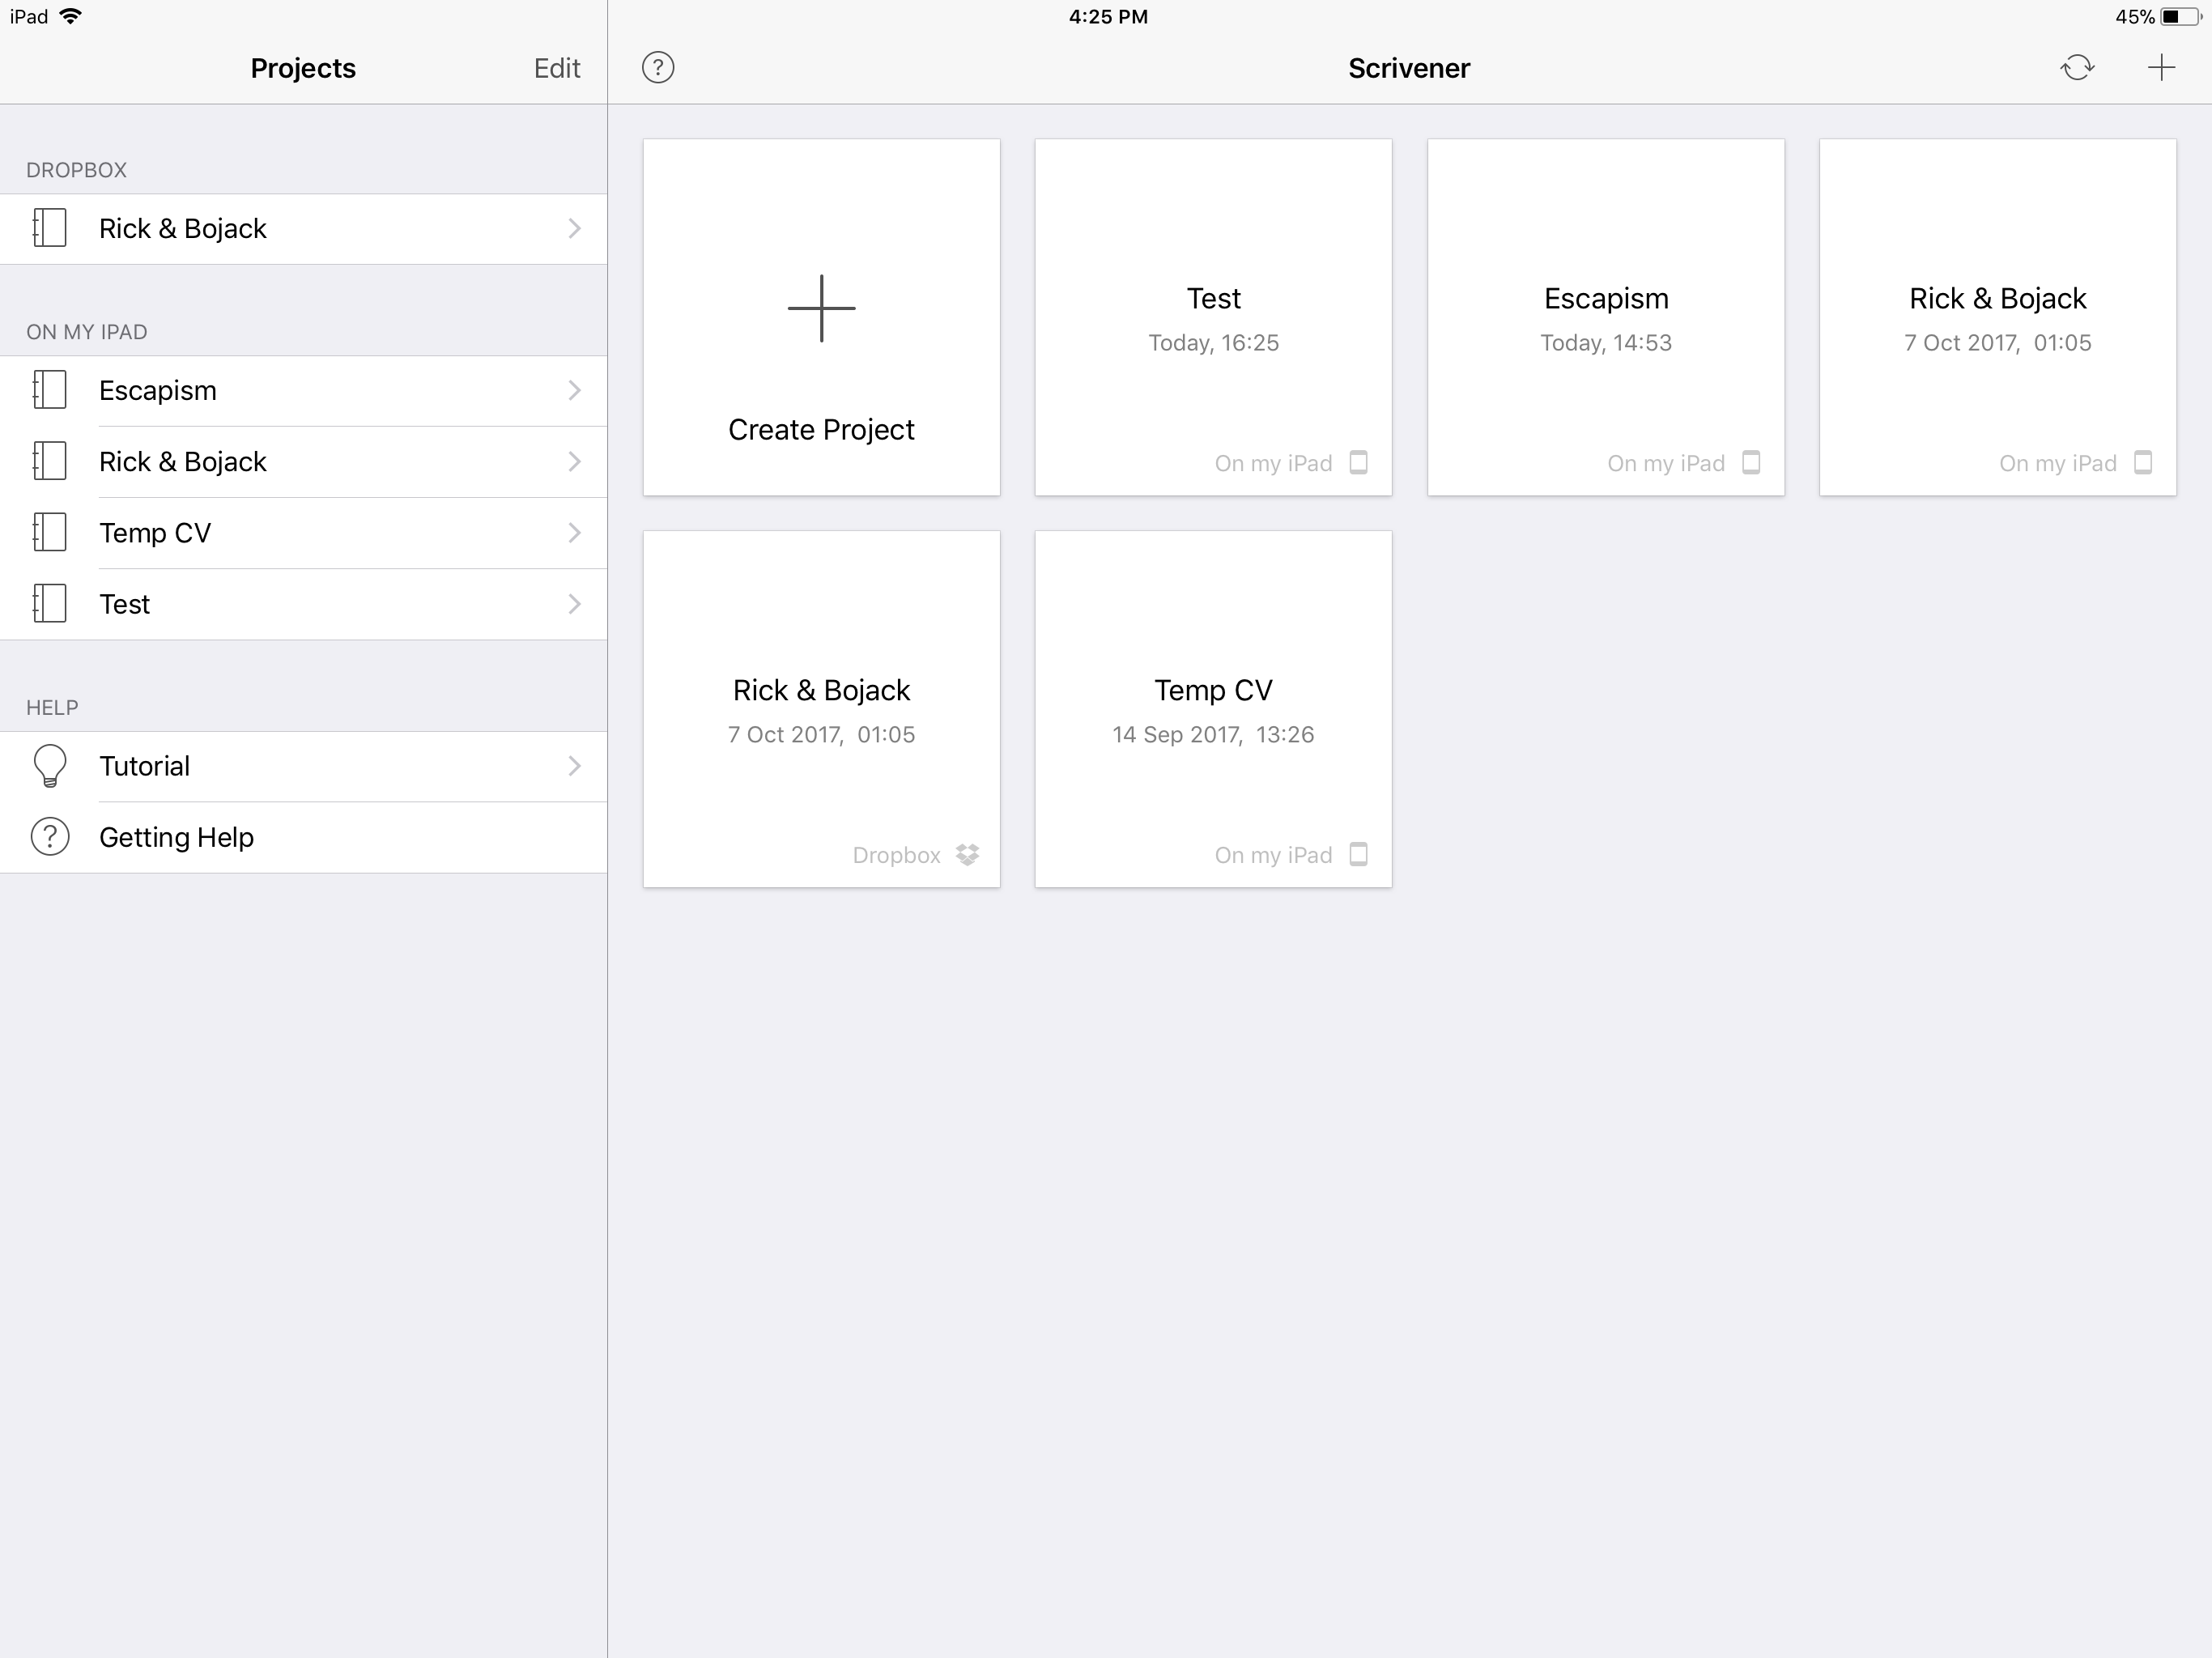Image resolution: width=2212 pixels, height=1658 pixels.
Task: Tap the Create Project label
Action: [x=821, y=429]
